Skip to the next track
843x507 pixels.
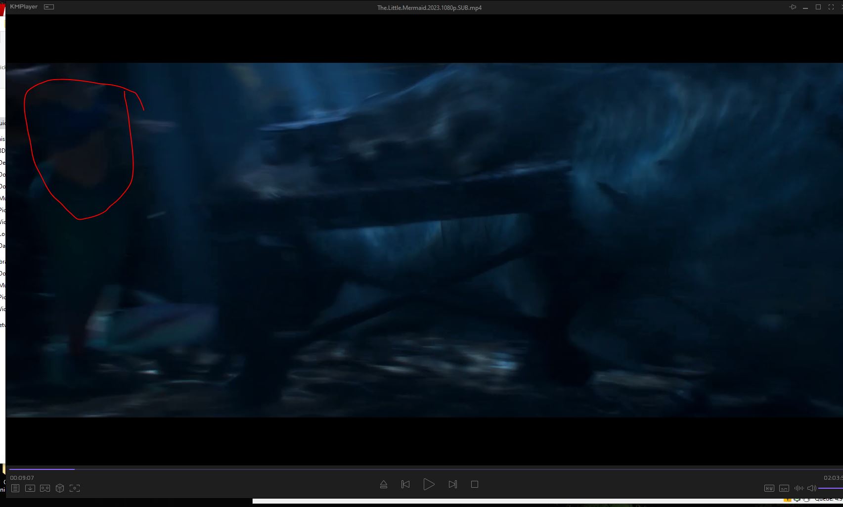pos(452,484)
